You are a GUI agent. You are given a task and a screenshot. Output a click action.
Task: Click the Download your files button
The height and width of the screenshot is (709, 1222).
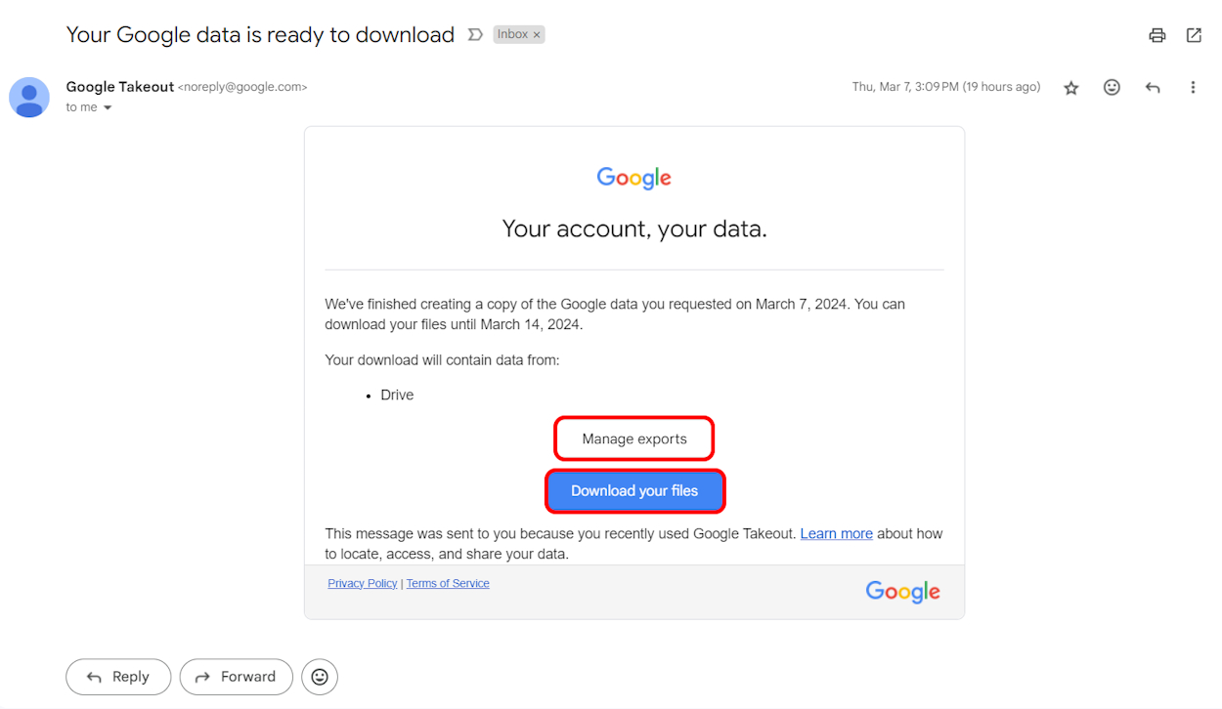[x=634, y=490]
